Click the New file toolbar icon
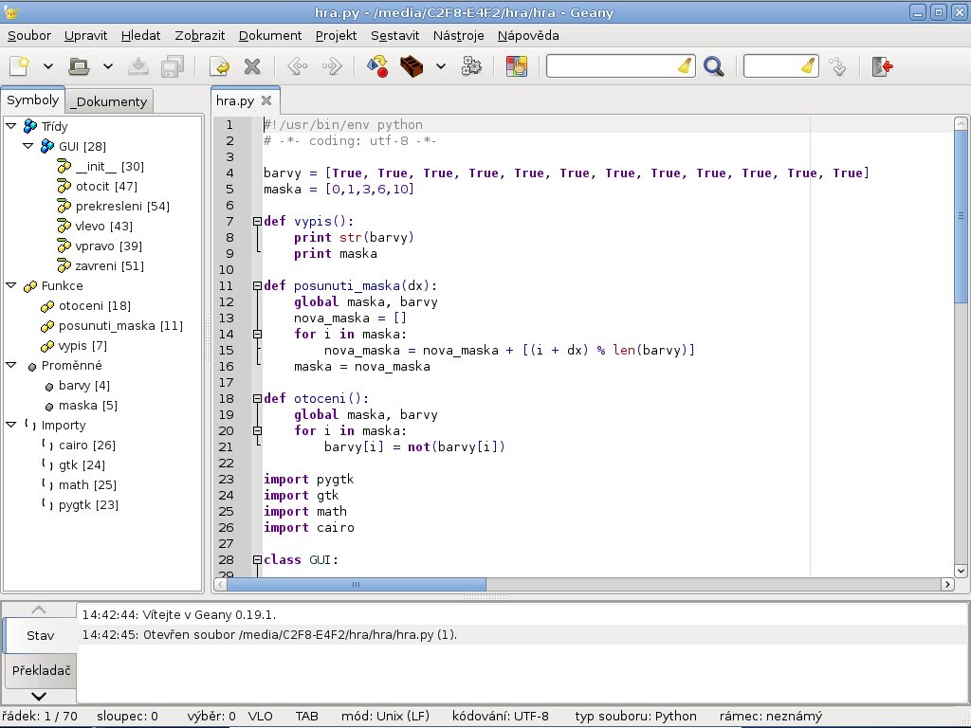Screen dimensions: 971x728 pos(19,66)
